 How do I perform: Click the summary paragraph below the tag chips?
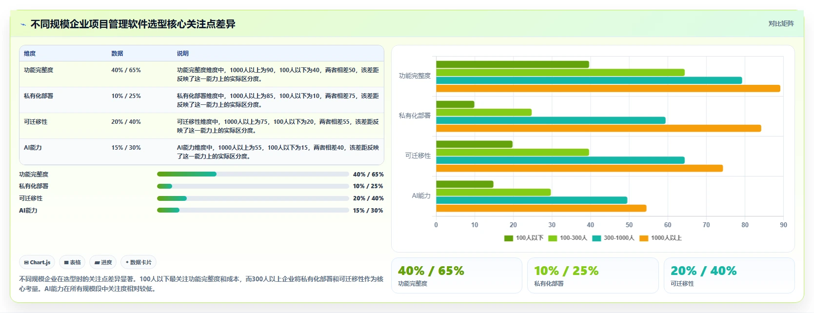(x=201, y=284)
